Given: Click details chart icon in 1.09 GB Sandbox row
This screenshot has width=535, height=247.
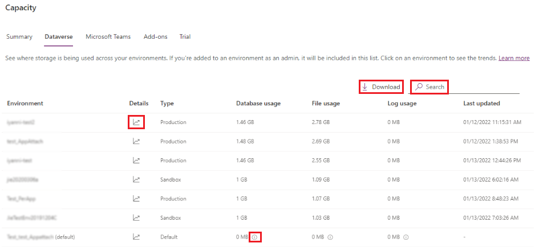Looking at the screenshot, I should click(136, 179).
